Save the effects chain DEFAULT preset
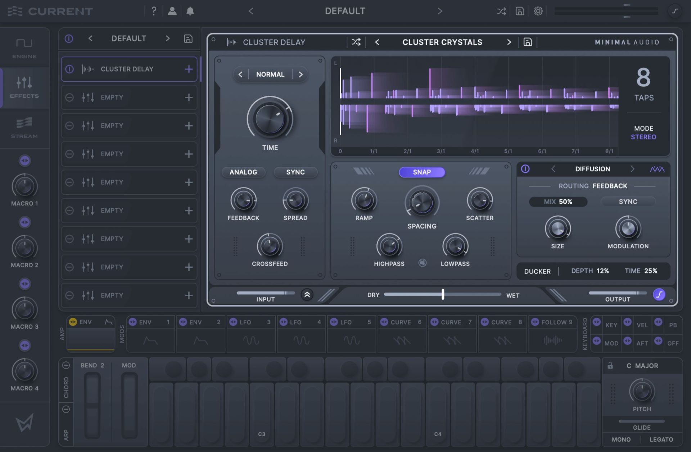The height and width of the screenshot is (452, 691). point(188,39)
